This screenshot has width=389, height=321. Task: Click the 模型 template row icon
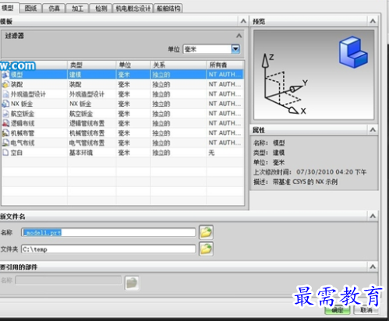tap(5, 75)
